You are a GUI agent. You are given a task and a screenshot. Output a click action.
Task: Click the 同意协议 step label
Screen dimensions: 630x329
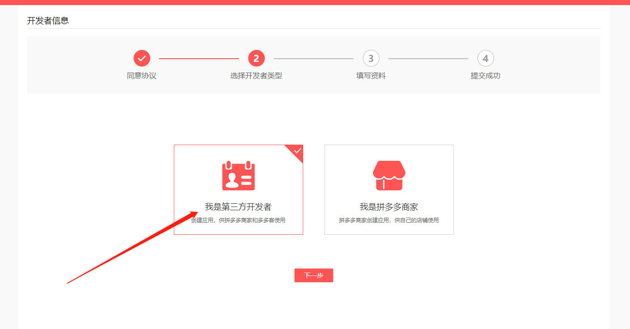coord(142,76)
